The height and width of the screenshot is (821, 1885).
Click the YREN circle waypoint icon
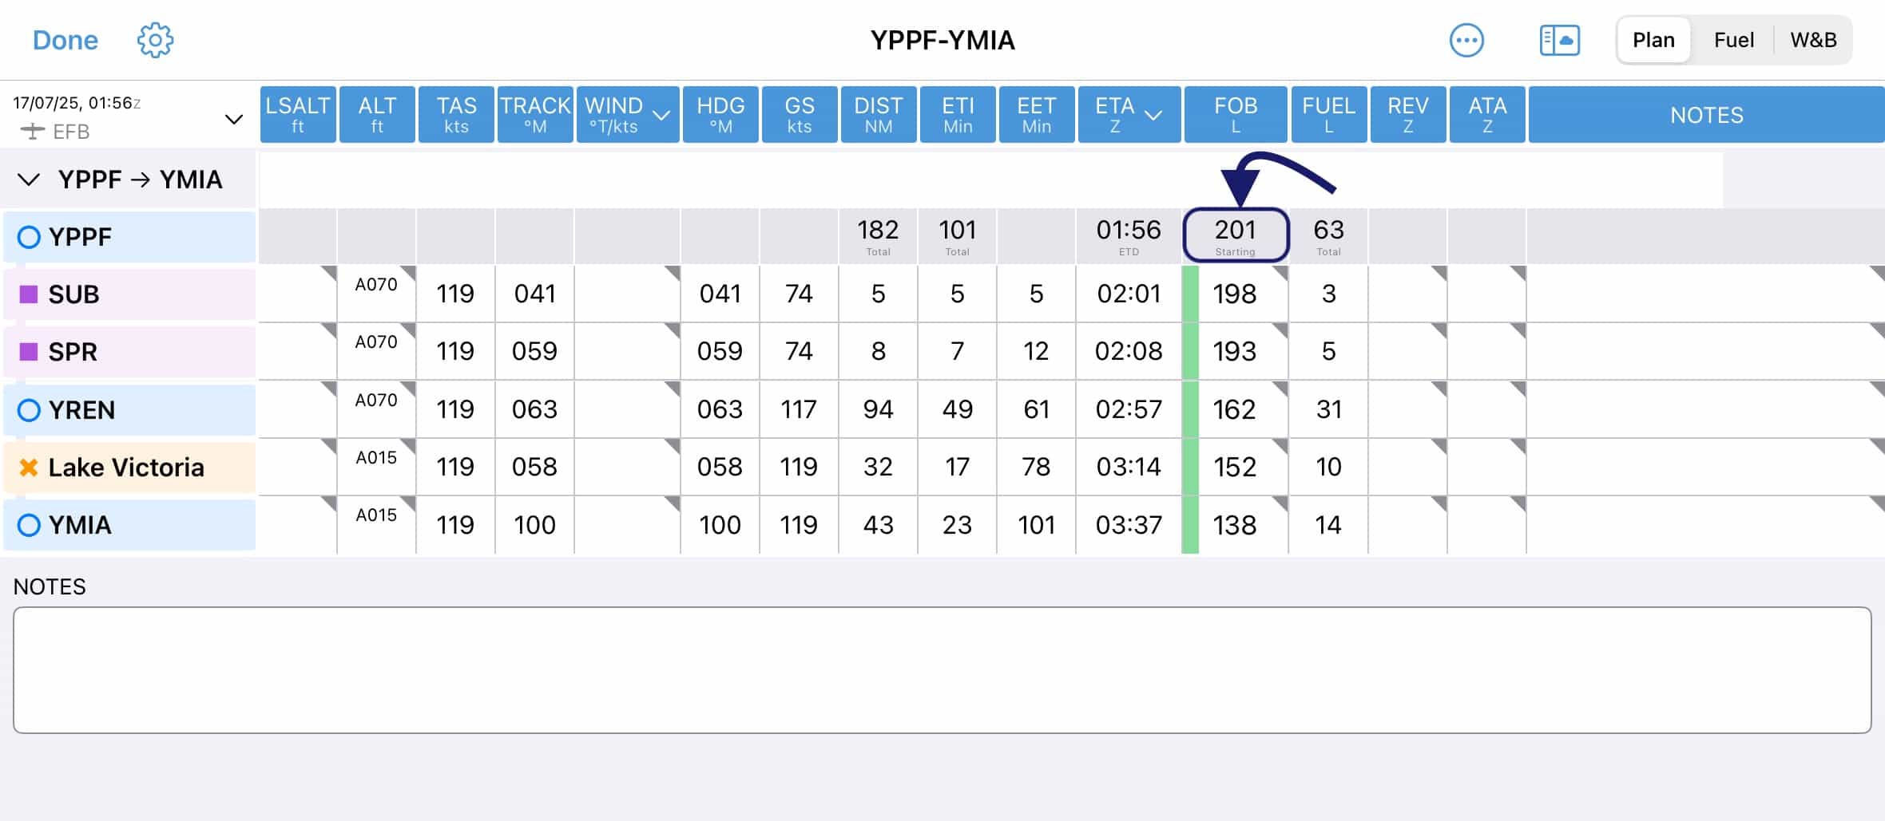click(x=29, y=410)
